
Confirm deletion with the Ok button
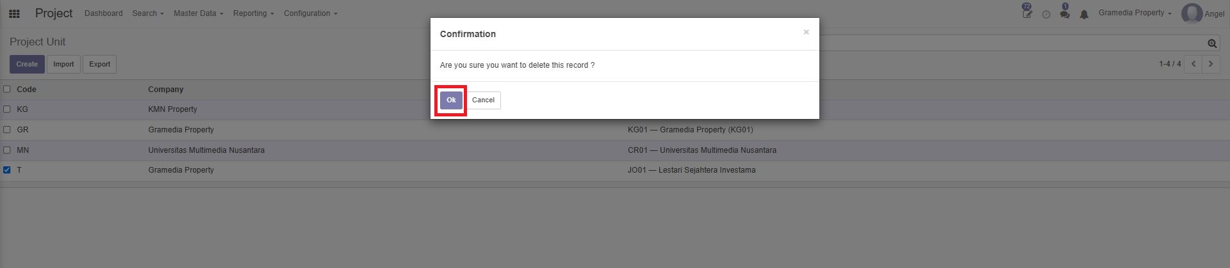451,100
